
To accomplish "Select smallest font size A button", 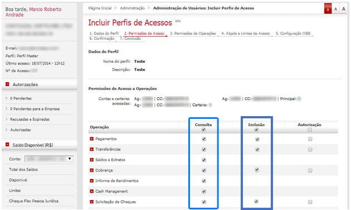I will pyautogui.click(x=328, y=9).
